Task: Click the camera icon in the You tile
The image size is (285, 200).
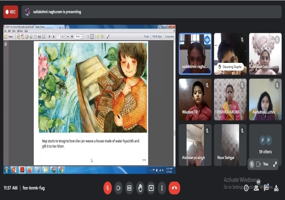Action: [x=258, y=164]
